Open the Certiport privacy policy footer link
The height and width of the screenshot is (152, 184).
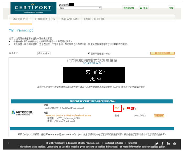coord(114,143)
